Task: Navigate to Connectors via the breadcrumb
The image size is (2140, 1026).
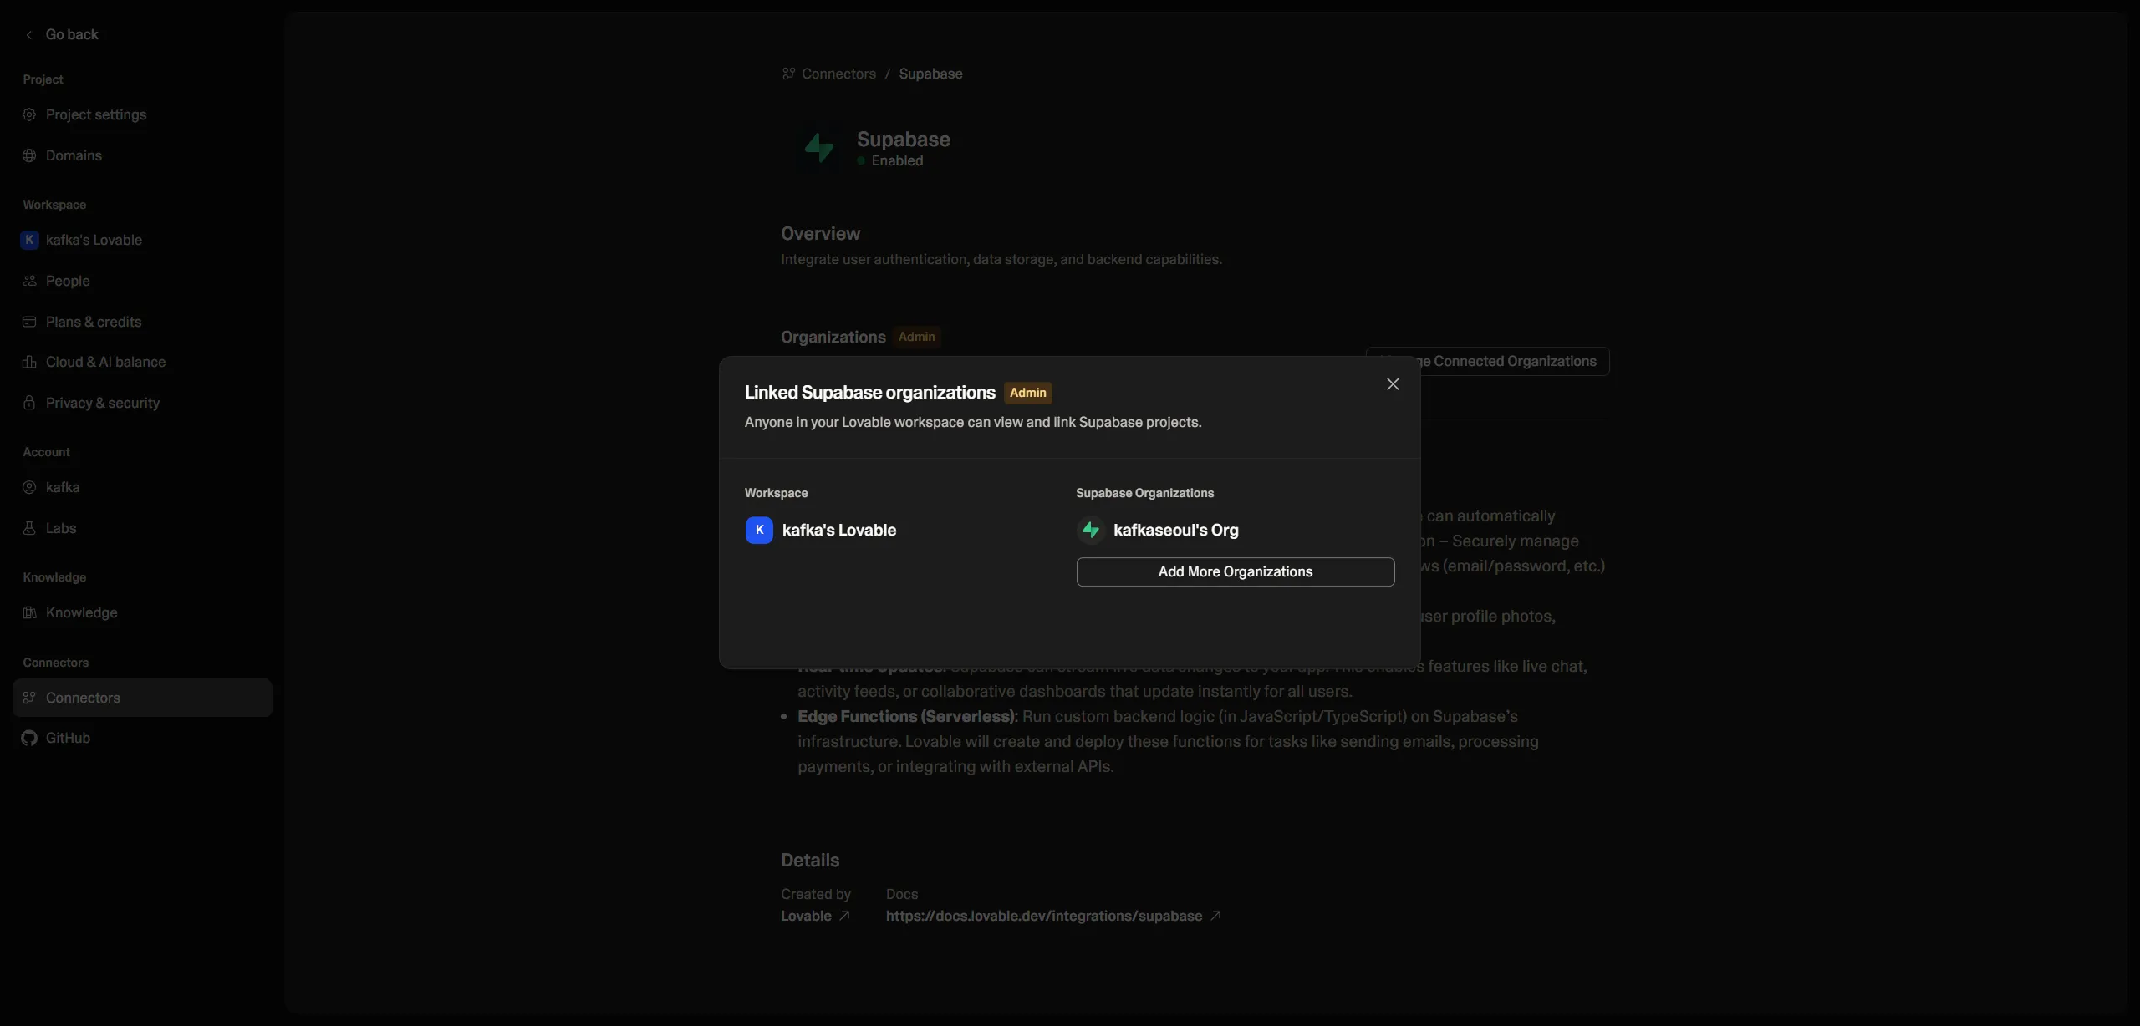Action: click(837, 74)
